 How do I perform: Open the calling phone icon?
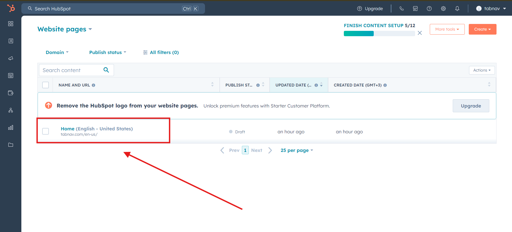click(x=401, y=9)
